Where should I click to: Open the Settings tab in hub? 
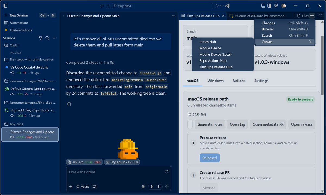click(x=261, y=81)
